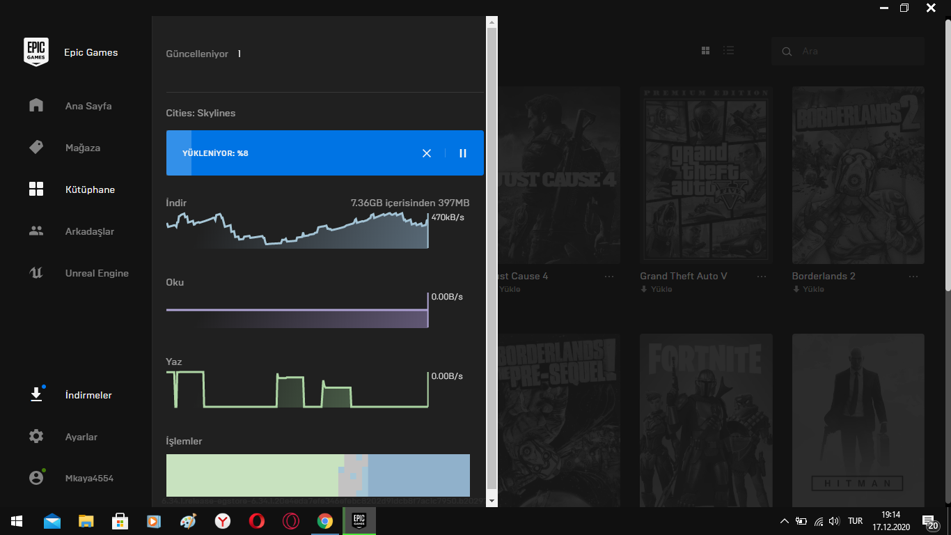Viewport: 951px width, 535px height.
Task: Switch library to grid view
Action: 705,51
